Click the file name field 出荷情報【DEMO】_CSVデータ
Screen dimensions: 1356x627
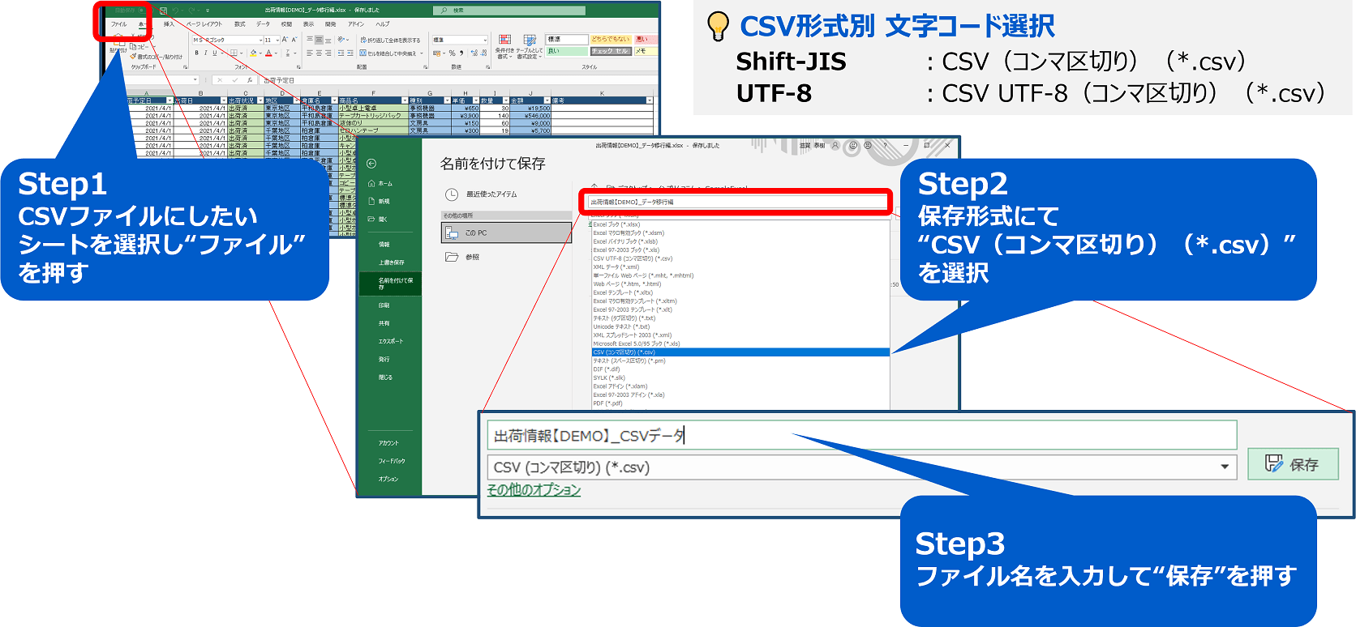tap(861, 435)
